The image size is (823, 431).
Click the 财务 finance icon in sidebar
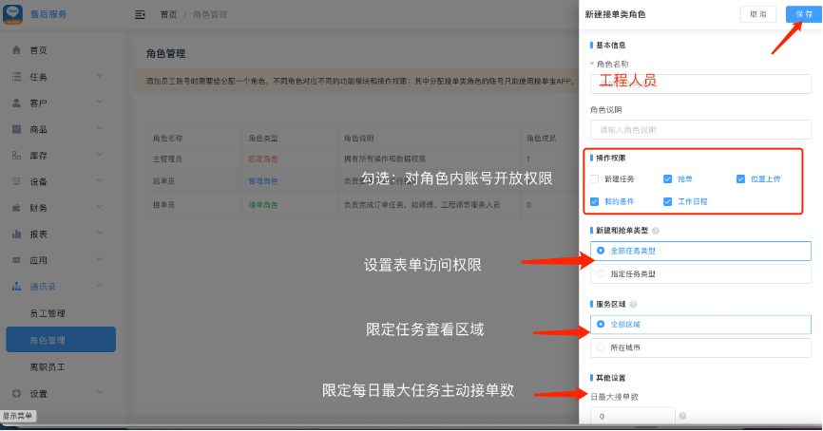coord(16,207)
